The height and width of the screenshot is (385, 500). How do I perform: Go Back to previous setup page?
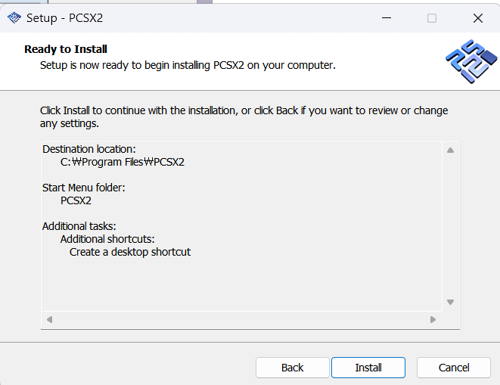pyautogui.click(x=293, y=368)
